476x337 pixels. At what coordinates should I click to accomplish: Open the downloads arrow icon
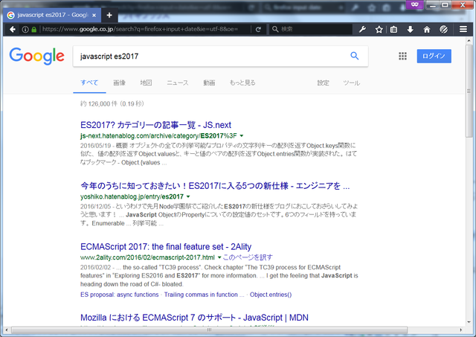(410, 30)
